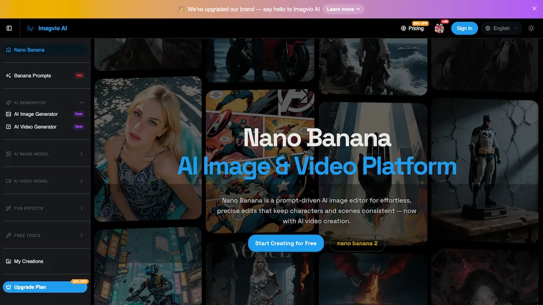The width and height of the screenshot is (543, 305).
Task: Click the Free Tools wrench icon
Action: coord(8,236)
